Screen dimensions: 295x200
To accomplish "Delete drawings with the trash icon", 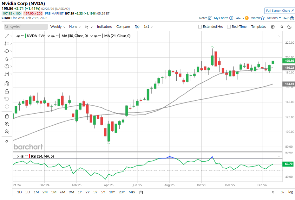I will pyautogui.click(x=7, y=116).
